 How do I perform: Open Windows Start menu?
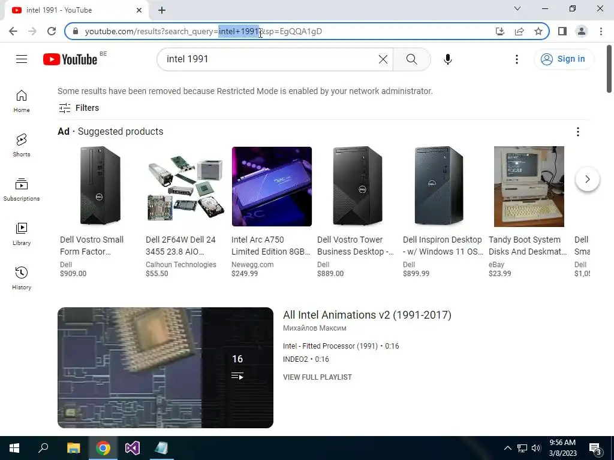tap(14, 448)
